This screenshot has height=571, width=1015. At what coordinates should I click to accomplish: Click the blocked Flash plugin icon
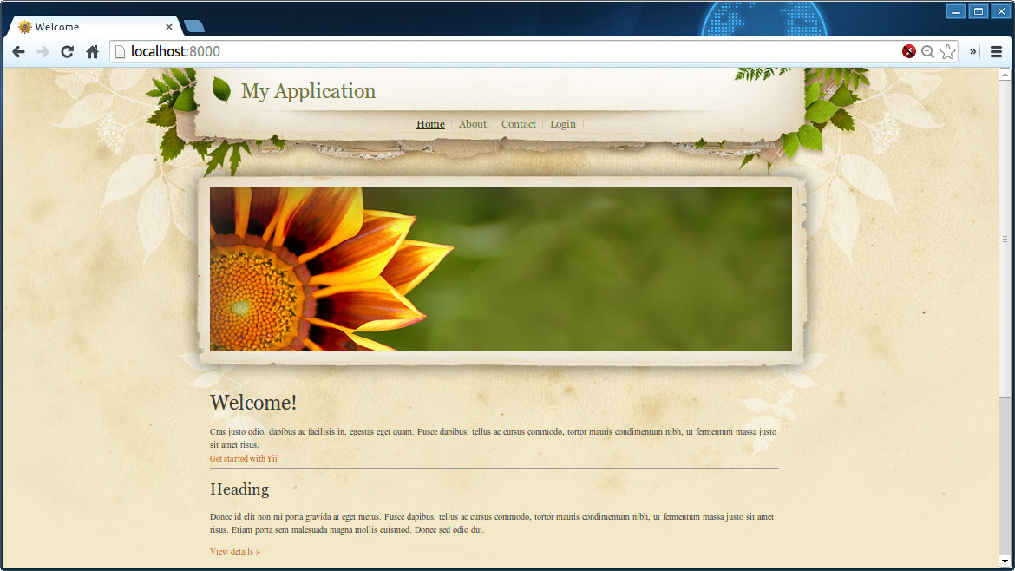[908, 52]
